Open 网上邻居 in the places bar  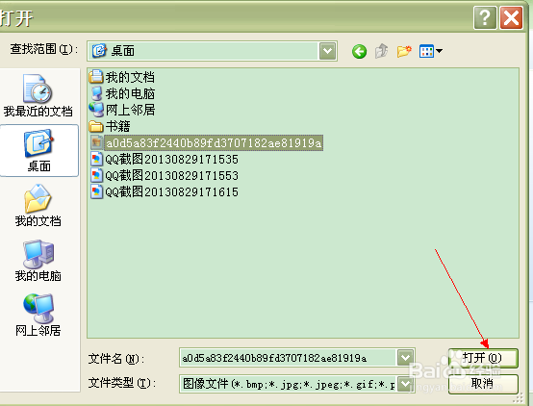click(x=38, y=315)
